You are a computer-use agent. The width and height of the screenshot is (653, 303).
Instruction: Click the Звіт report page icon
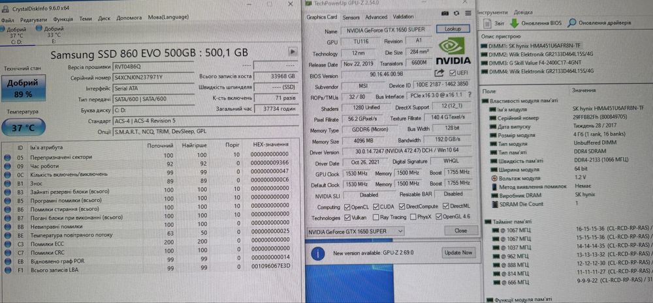pos(486,23)
